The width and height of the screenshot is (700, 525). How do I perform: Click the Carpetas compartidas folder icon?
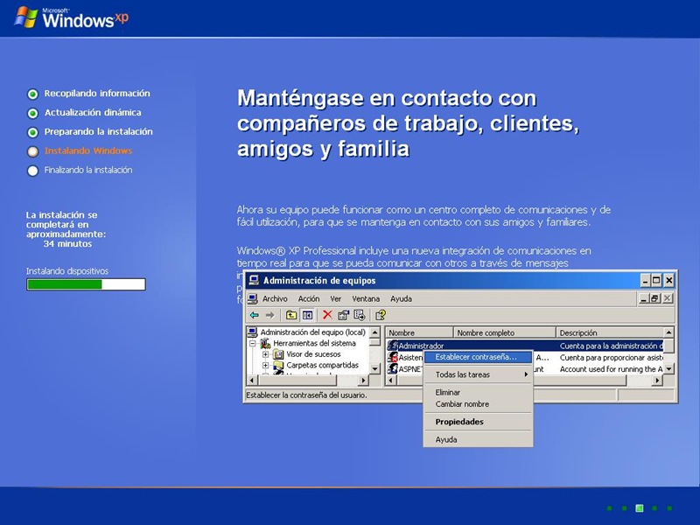point(278,365)
